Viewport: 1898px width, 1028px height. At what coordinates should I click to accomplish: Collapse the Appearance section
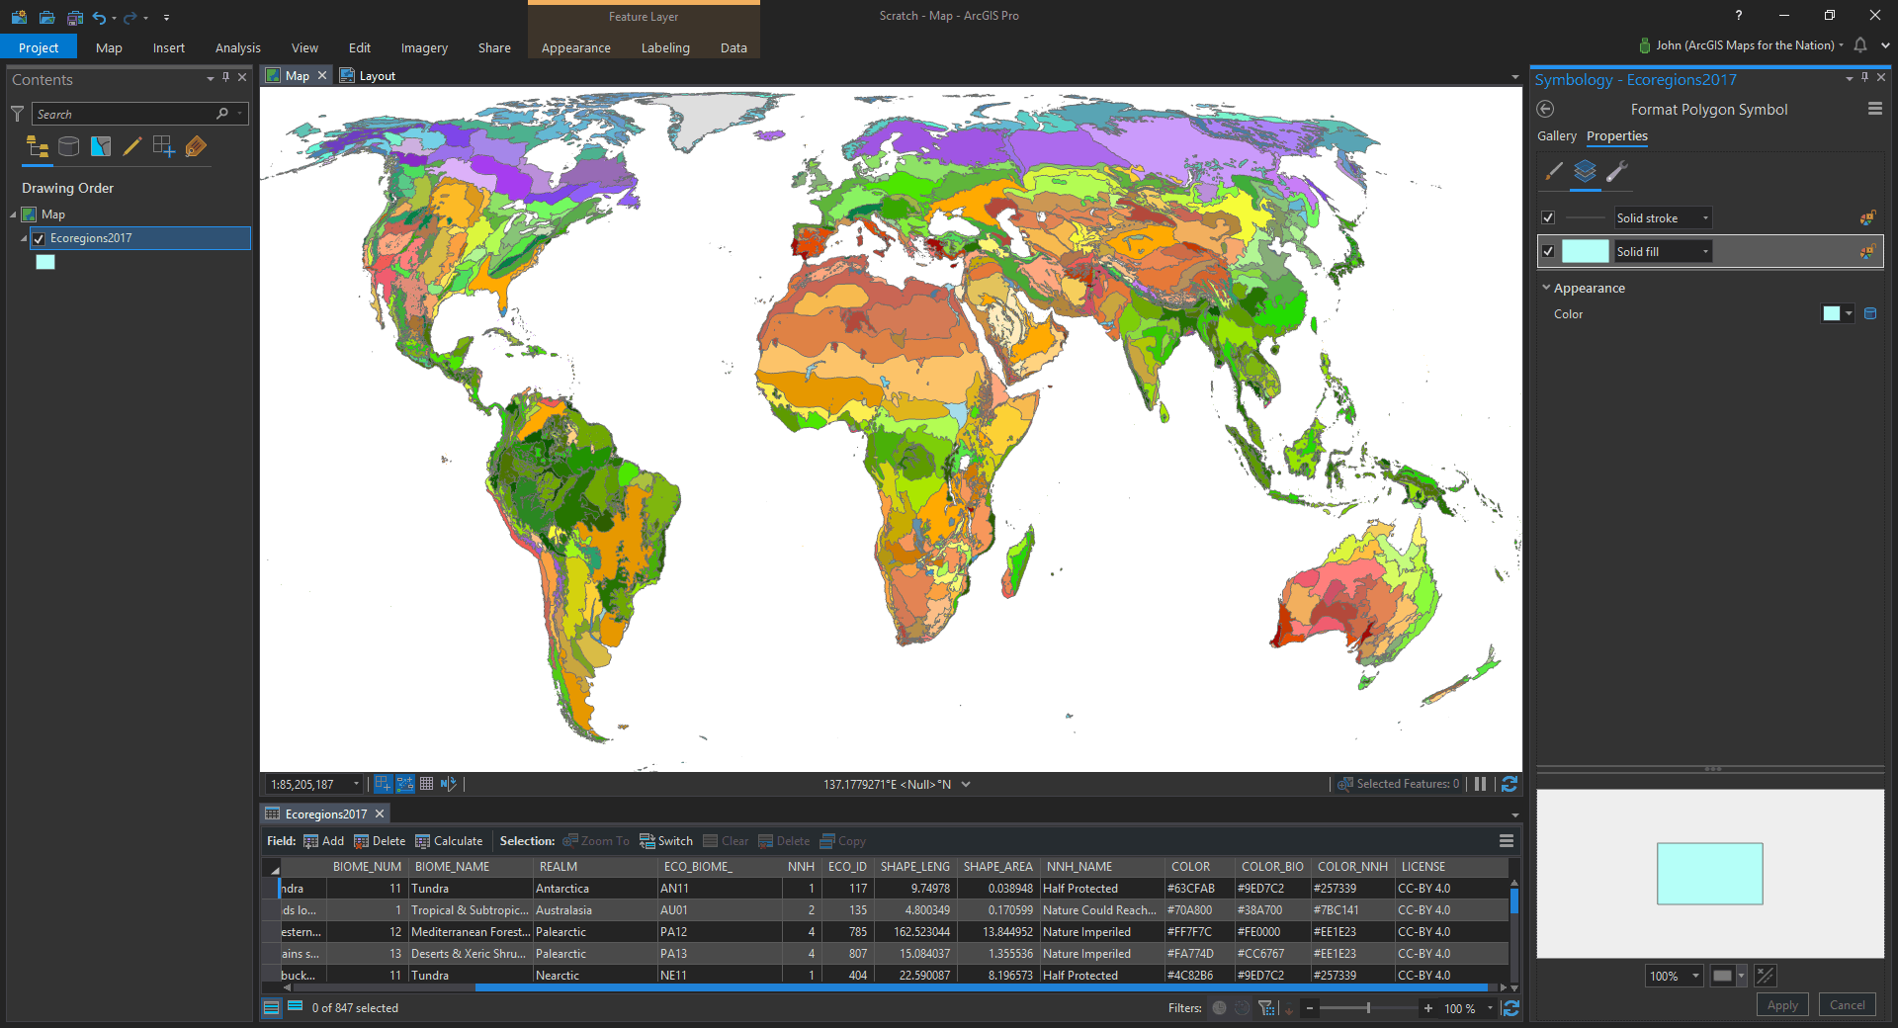(1546, 289)
